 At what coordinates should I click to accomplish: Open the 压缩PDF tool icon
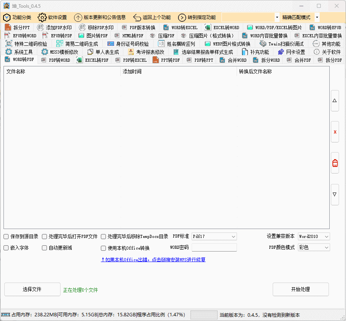[152, 36]
